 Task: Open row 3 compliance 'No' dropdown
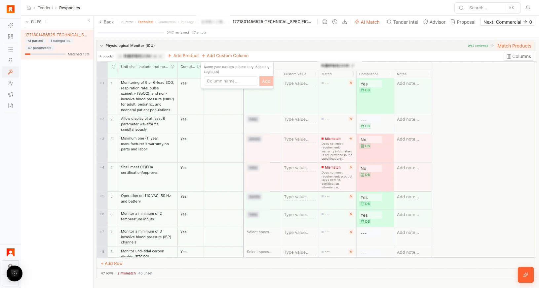tap(371, 140)
